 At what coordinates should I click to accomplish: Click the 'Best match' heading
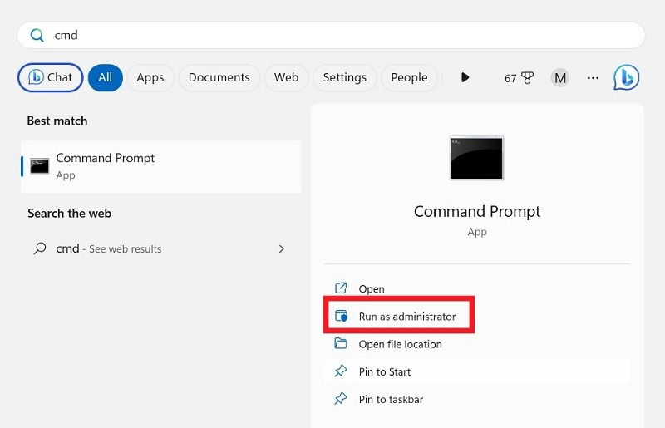[x=57, y=121]
